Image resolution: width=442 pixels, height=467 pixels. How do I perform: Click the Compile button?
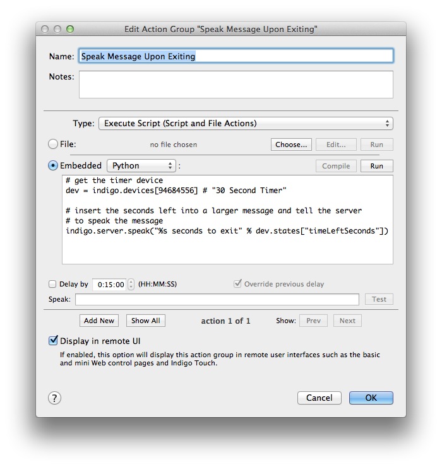[x=336, y=166]
